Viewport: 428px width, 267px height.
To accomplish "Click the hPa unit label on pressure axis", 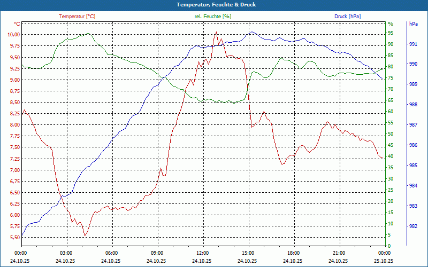I will point(414,23).
